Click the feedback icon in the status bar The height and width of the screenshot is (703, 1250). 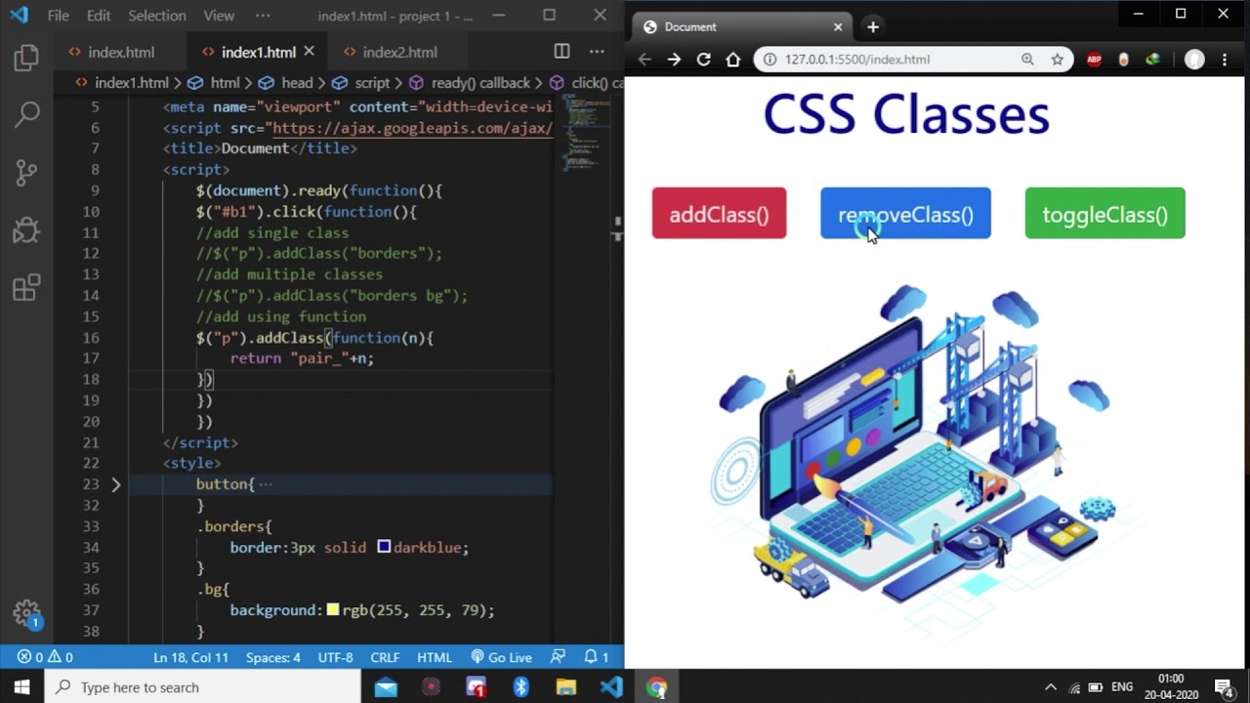558,657
